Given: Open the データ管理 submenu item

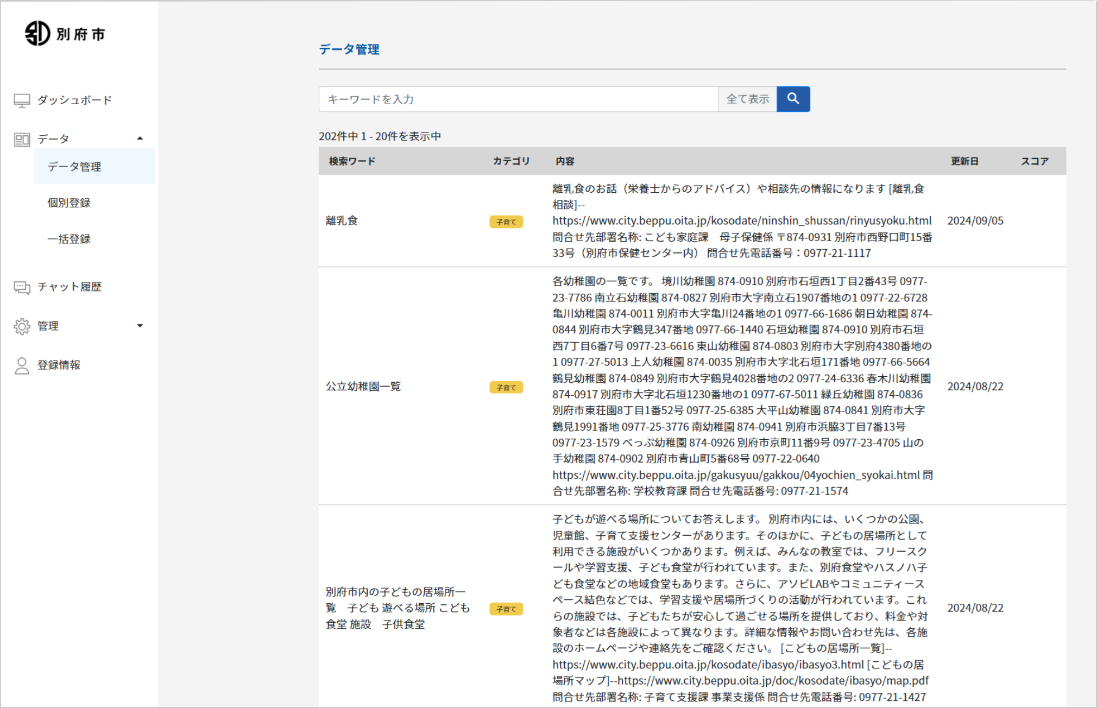Looking at the screenshot, I should pos(74,167).
